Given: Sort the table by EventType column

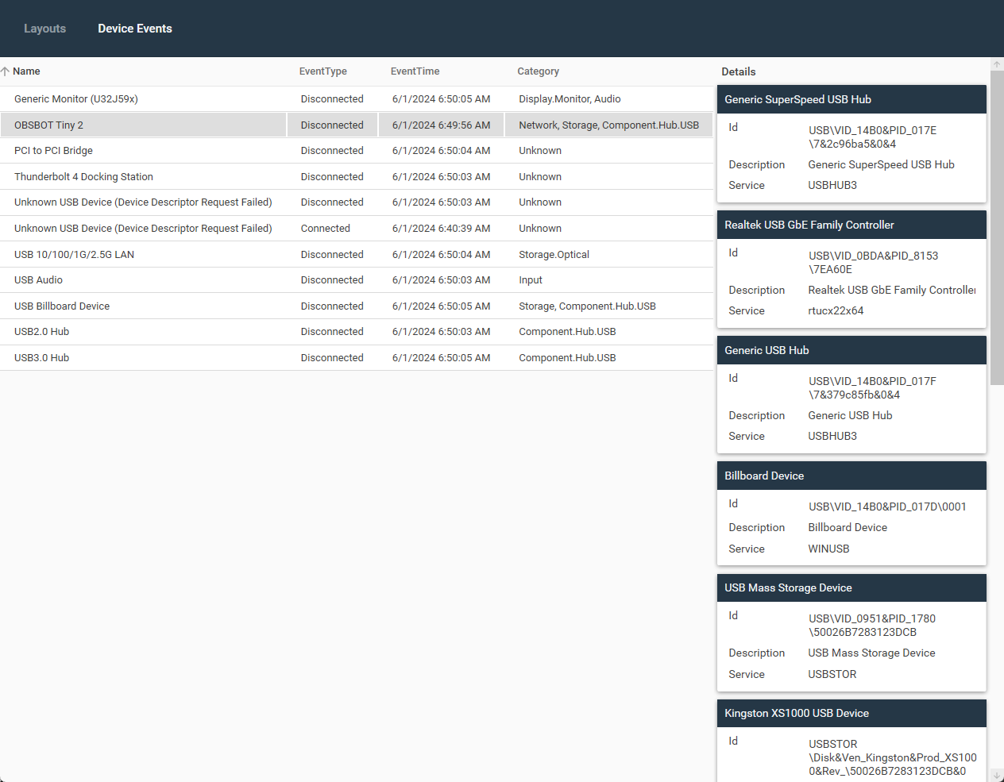Looking at the screenshot, I should (x=322, y=71).
